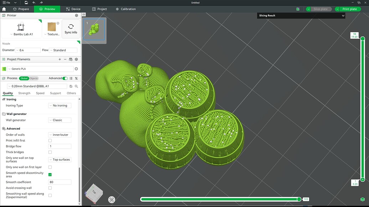This screenshot has width=369, height=207.
Task: Click the Print plate button
Action: tap(349, 9)
